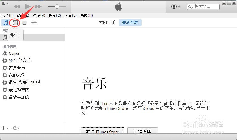The height and width of the screenshot is (140, 237).
Task: Switch to the 我的音乐 tab
Action: (107, 23)
